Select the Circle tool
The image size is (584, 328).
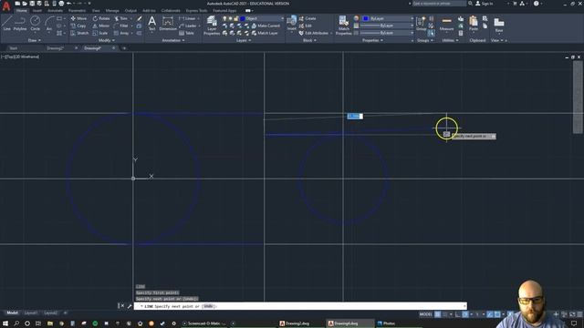35,24
